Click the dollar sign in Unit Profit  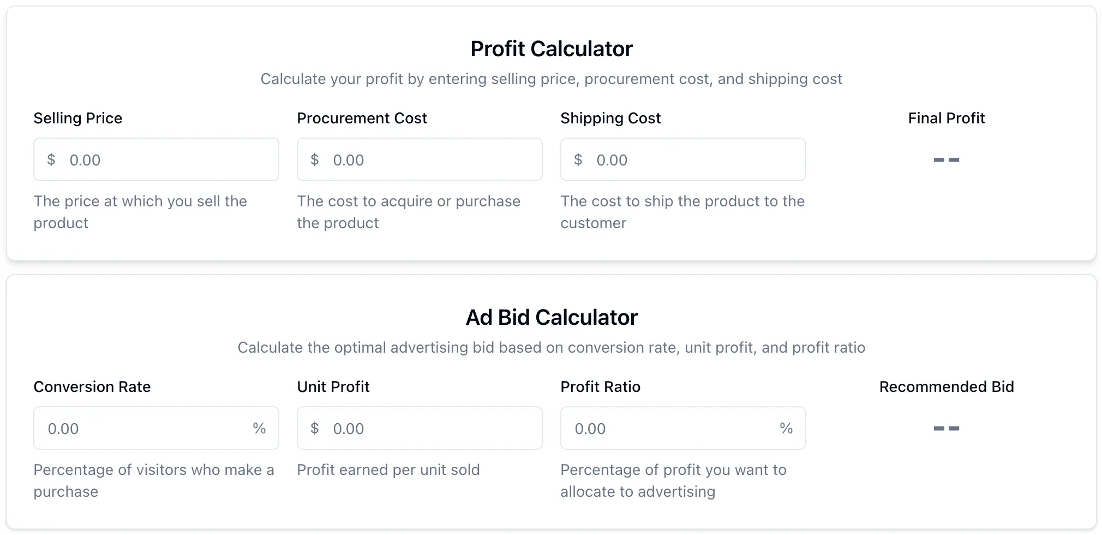pyautogui.click(x=315, y=428)
